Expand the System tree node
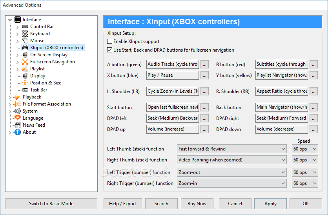328x215 pixels. coord(10,111)
